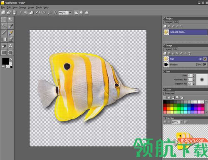Image resolution: width=208 pixels, height=160 pixels.
Task: Click the Save toolbar icon
Action: pos(14,13)
